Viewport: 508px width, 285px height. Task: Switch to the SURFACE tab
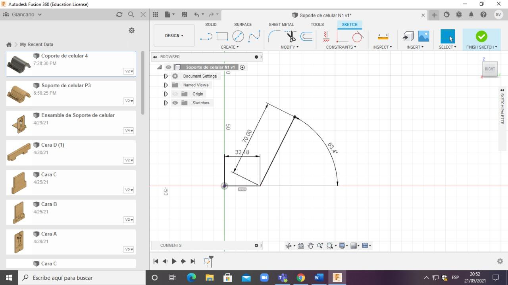tap(243, 25)
